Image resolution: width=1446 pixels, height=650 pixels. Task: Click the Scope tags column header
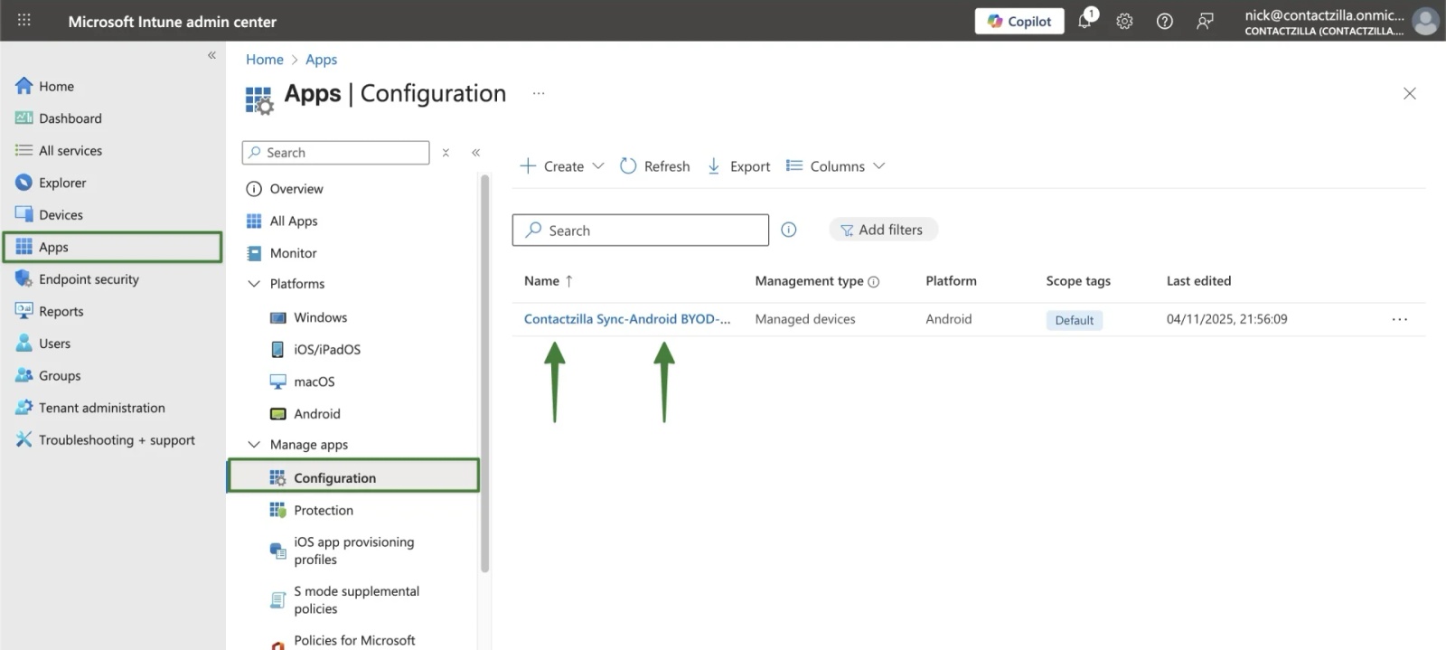(1078, 281)
